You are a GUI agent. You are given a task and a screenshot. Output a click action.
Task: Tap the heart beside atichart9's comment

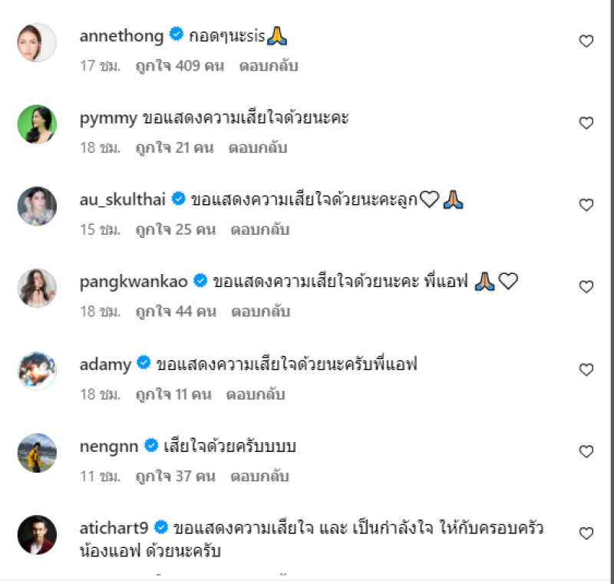pos(586,533)
